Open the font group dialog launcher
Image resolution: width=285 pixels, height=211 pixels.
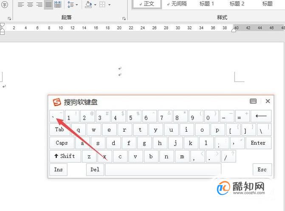[9, 19]
